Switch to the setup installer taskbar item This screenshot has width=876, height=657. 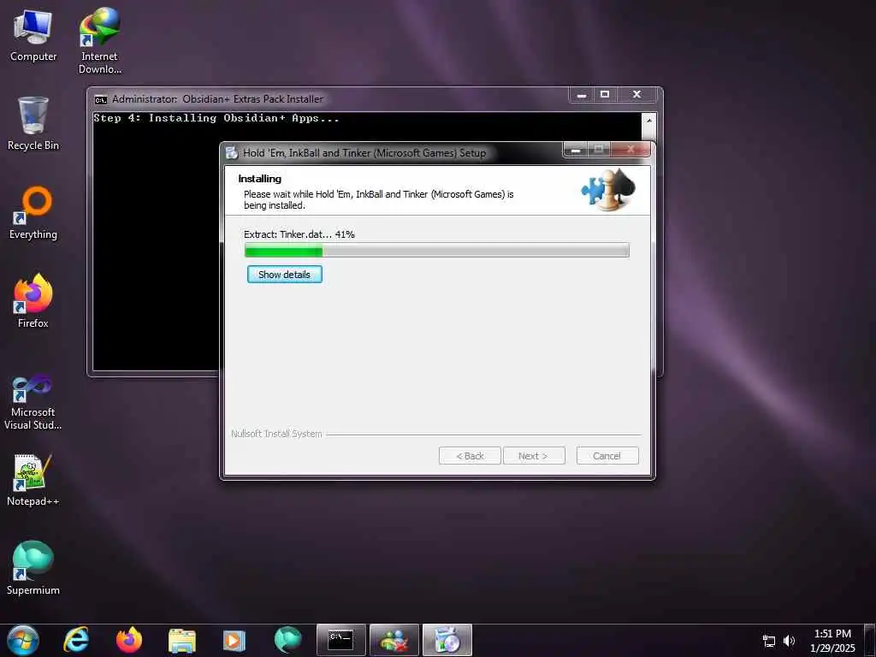coord(447,640)
